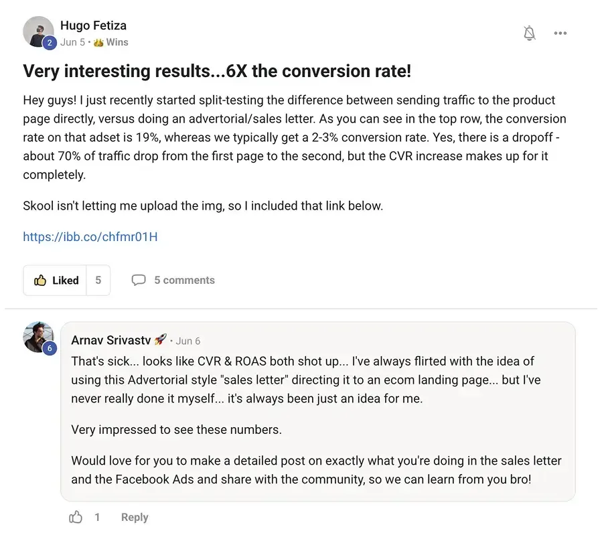This screenshot has height=533, width=602.
Task: Click Arnav Srivastv's profile avatar
Action: click(38, 336)
